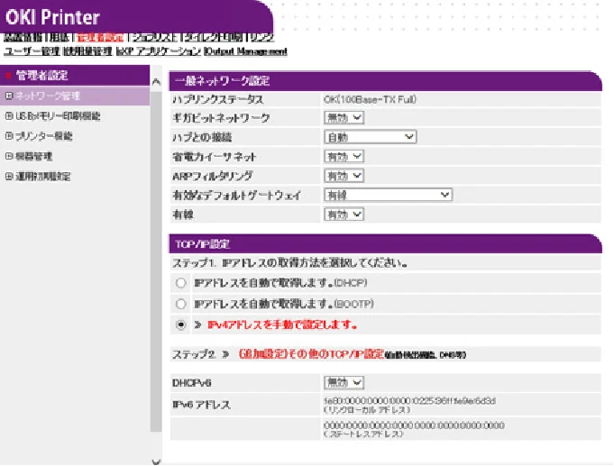The image size is (614, 466).
Task: Open その他のTCP/IP設定 additional settings link
Action: (x=311, y=354)
